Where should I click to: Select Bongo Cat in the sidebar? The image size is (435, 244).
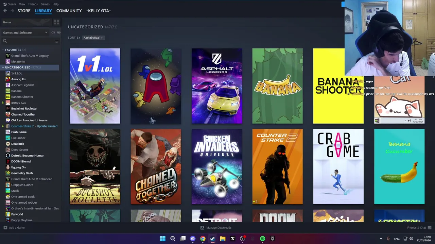tap(18, 103)
